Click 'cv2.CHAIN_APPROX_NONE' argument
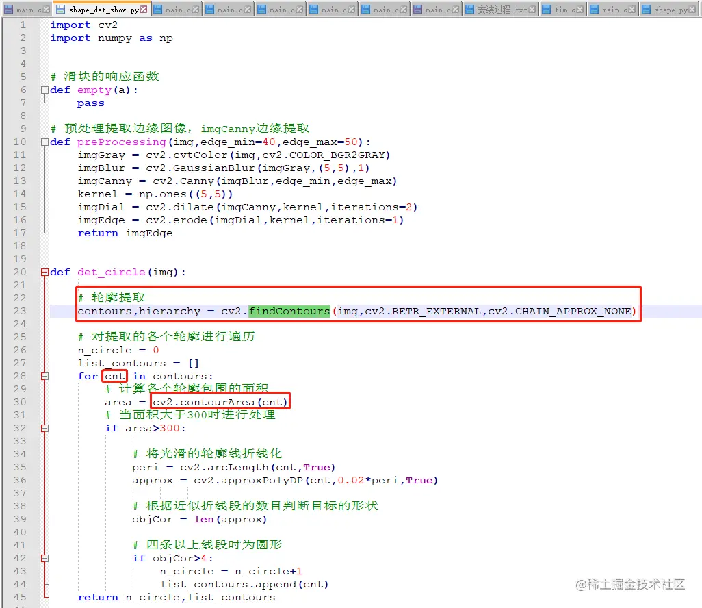The height and width of the screenshot is (608, 702). (x=560, y=311)
